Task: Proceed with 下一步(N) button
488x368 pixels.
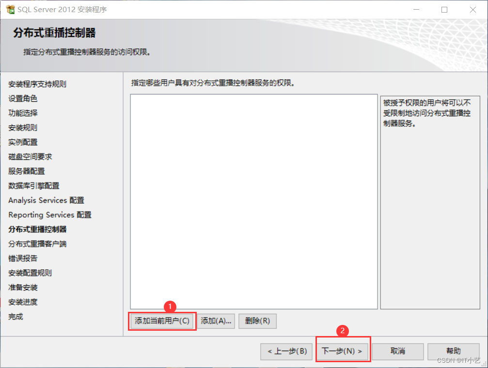Action: click(x=342, y=352)
